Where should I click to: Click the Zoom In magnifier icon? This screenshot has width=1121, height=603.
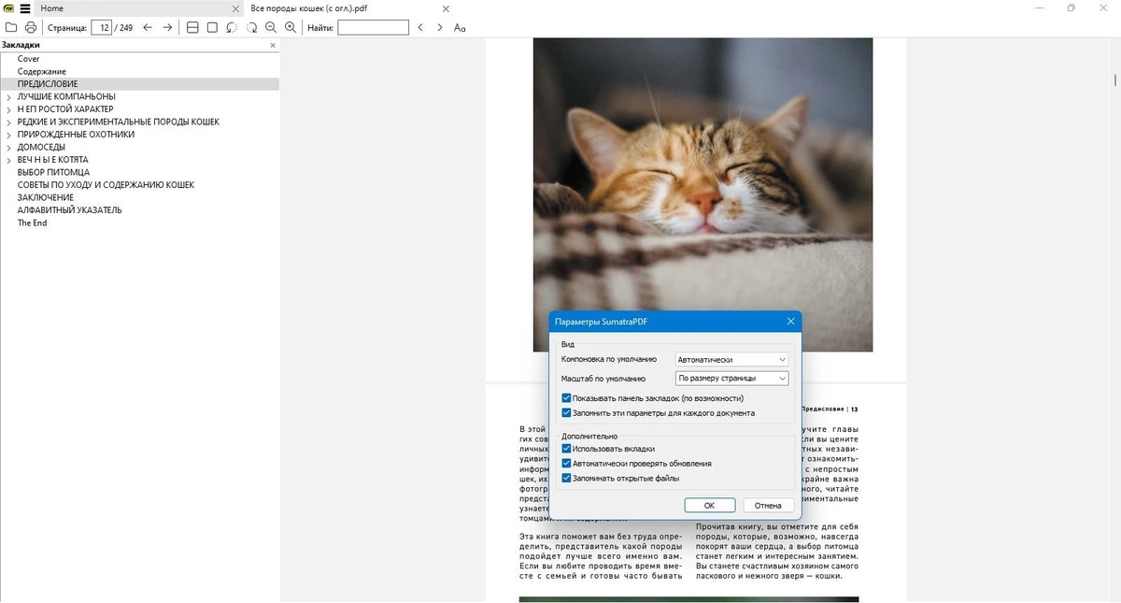[x=291, y=28]
